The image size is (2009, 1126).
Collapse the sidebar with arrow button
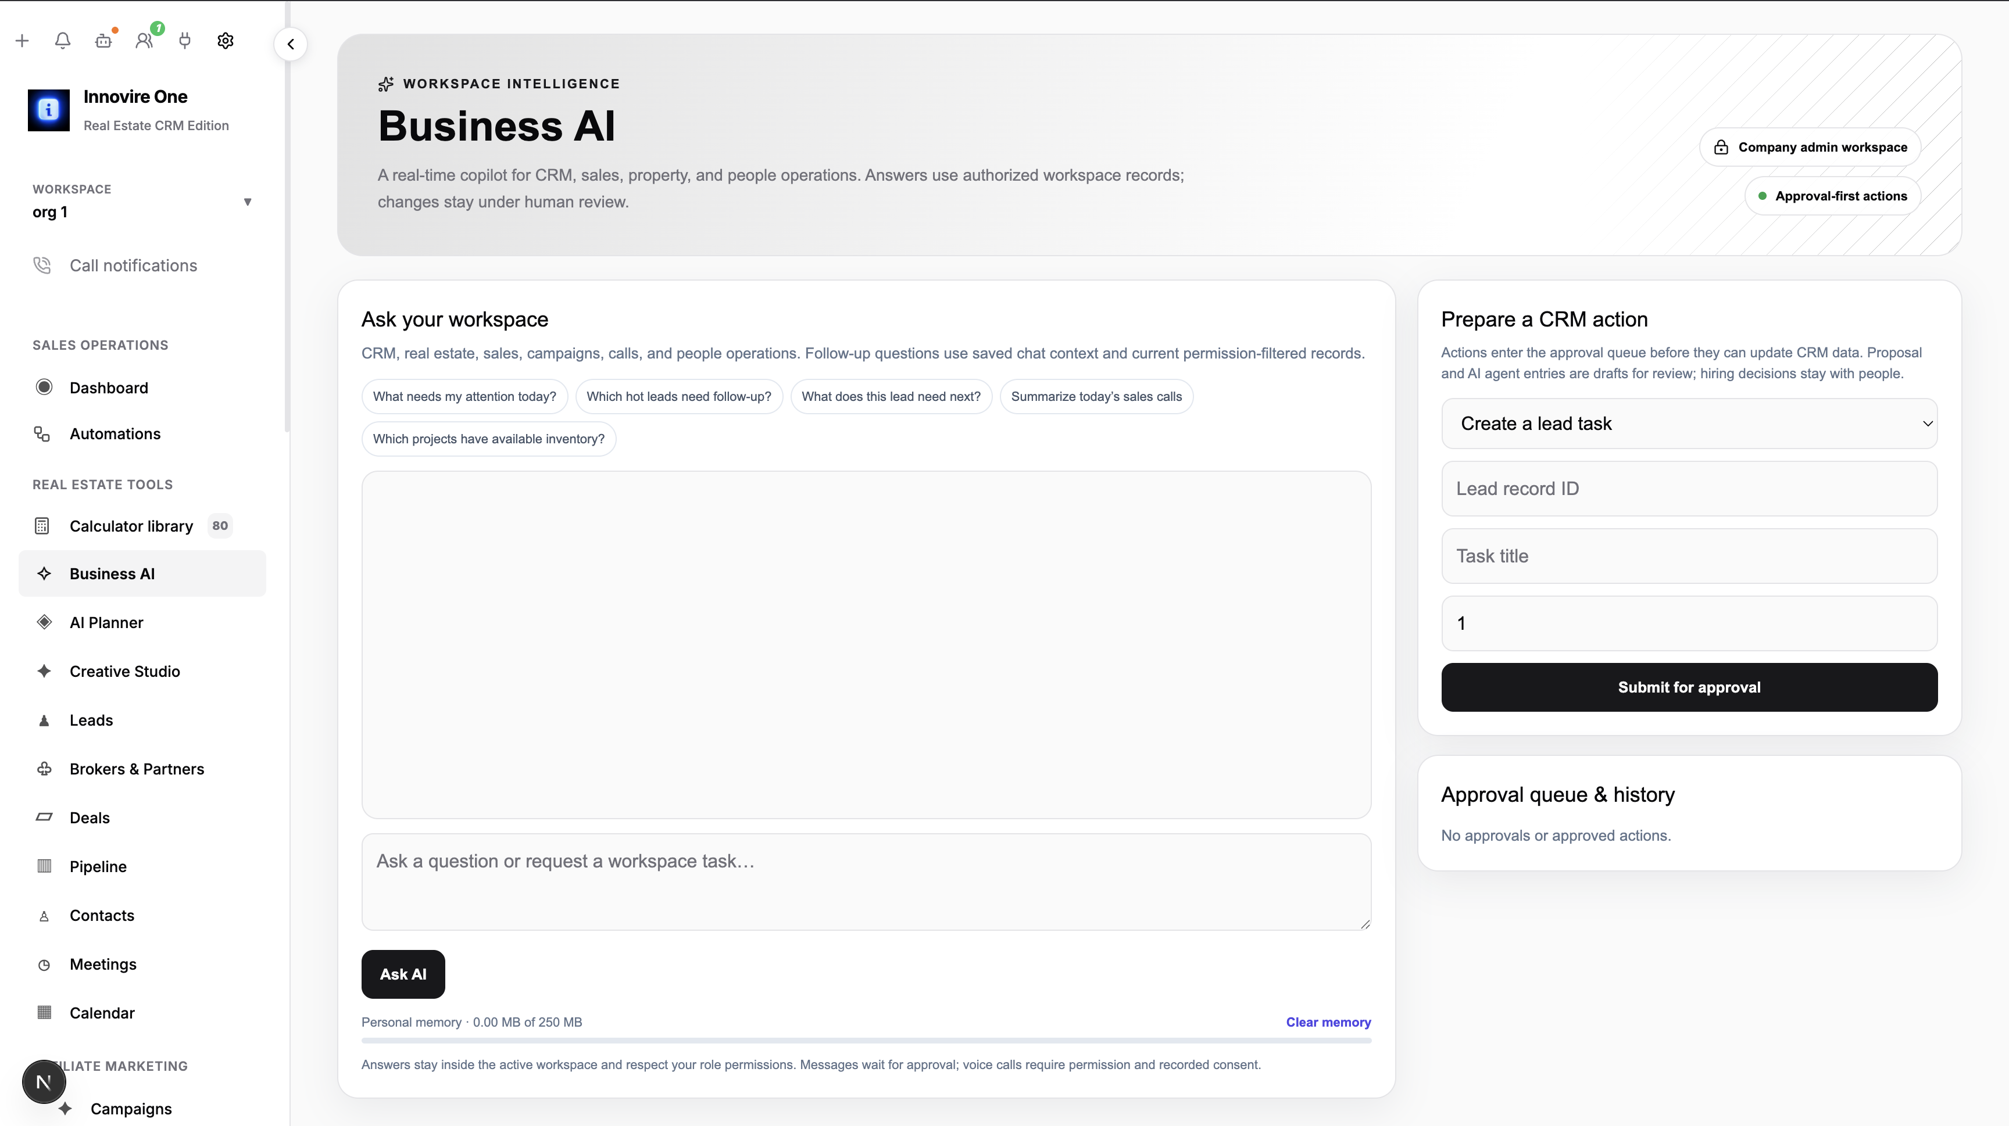coord(291,44)
